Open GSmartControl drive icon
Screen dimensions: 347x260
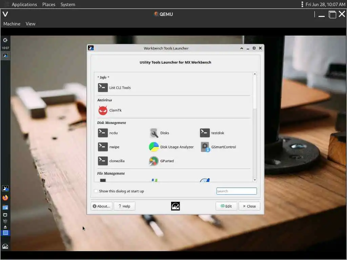point(205,147)
